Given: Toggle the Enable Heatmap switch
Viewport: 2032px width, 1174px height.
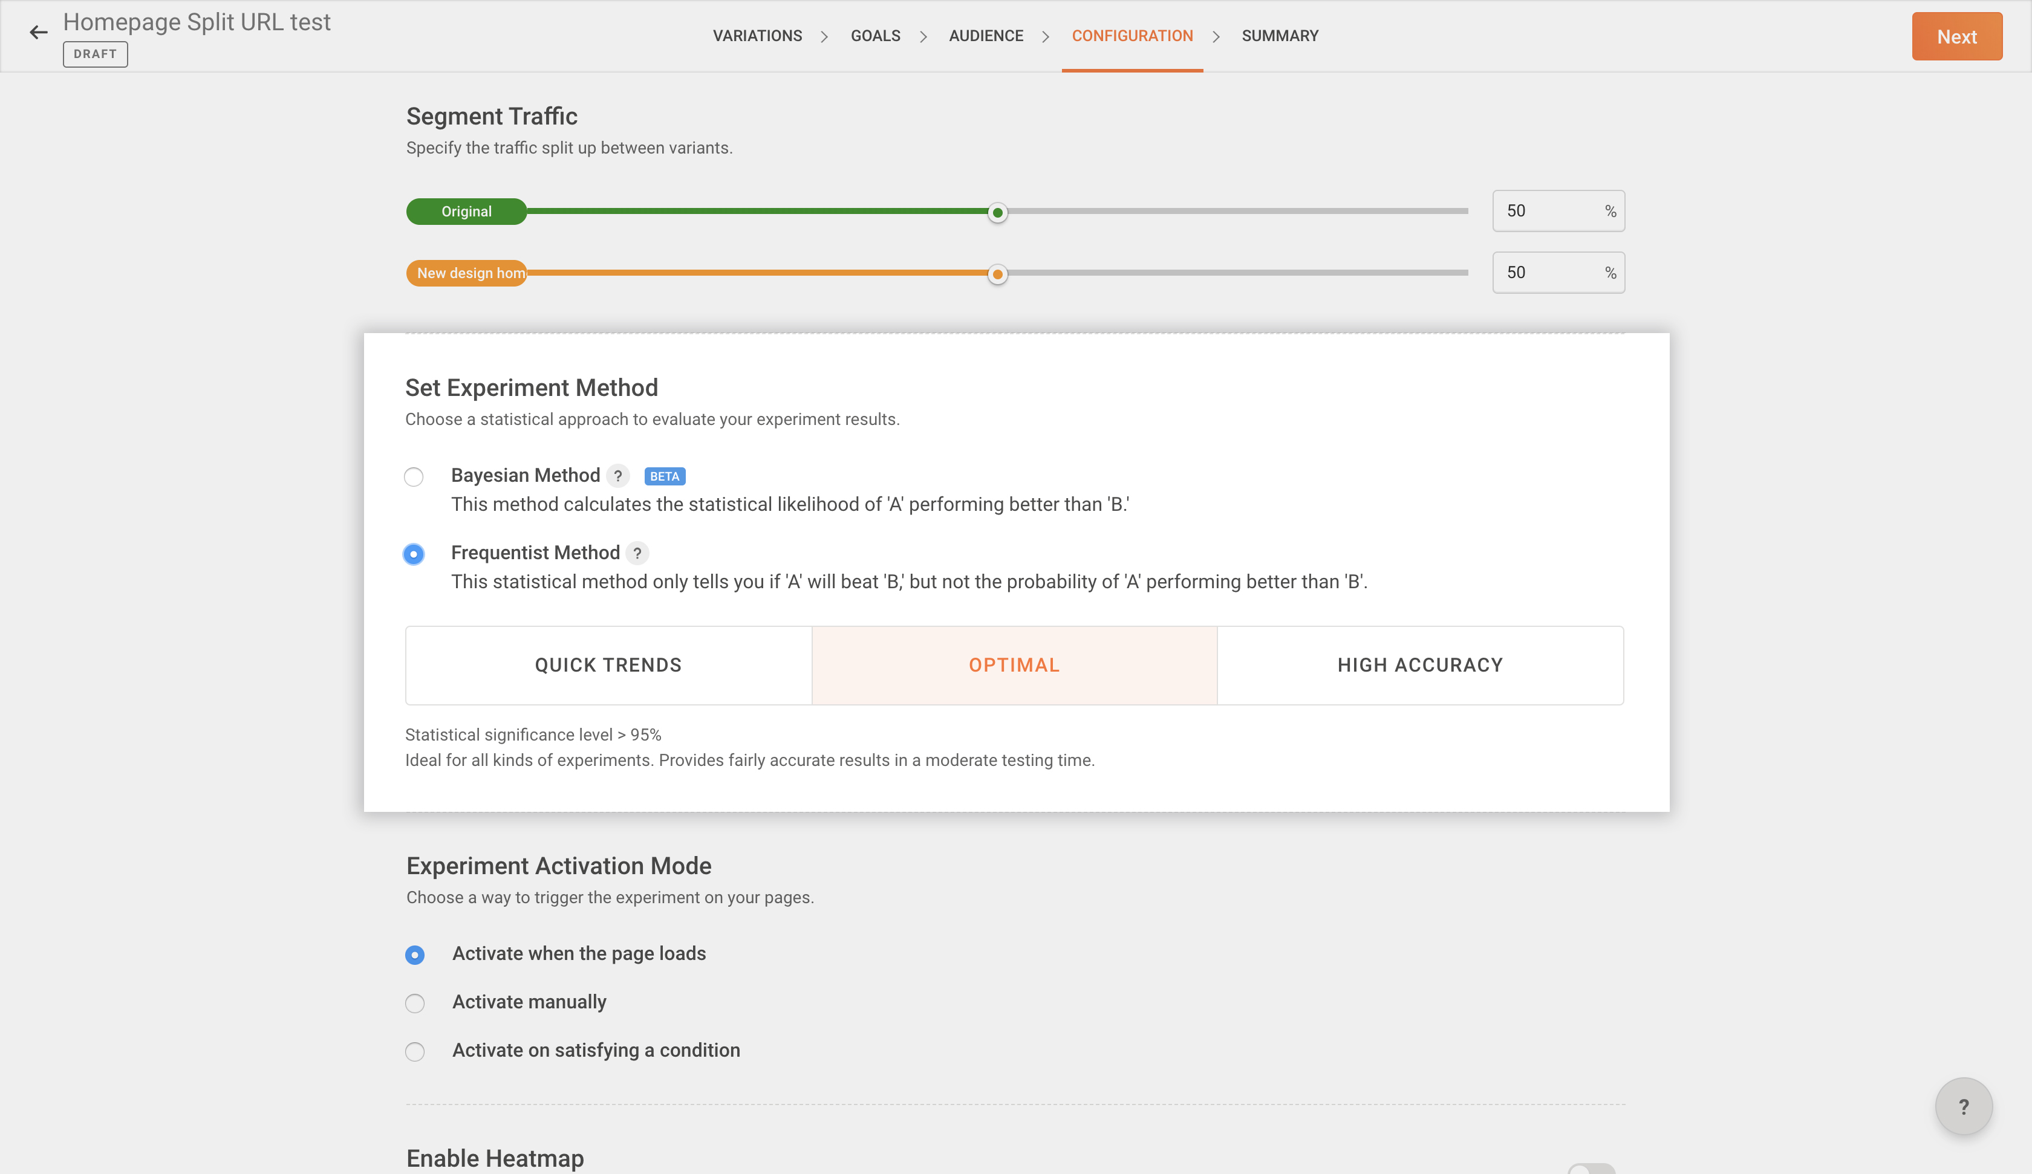Looking at the screenshot, I should [1591, 1169].
